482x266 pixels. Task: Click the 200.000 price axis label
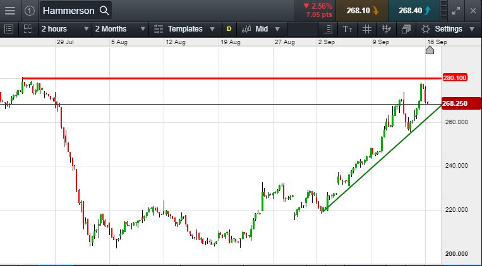tap(457, 254)
